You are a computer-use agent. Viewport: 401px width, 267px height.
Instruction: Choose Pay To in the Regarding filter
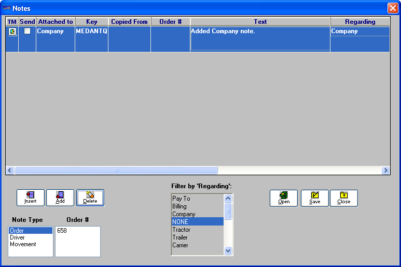click(x=198, y=199)
